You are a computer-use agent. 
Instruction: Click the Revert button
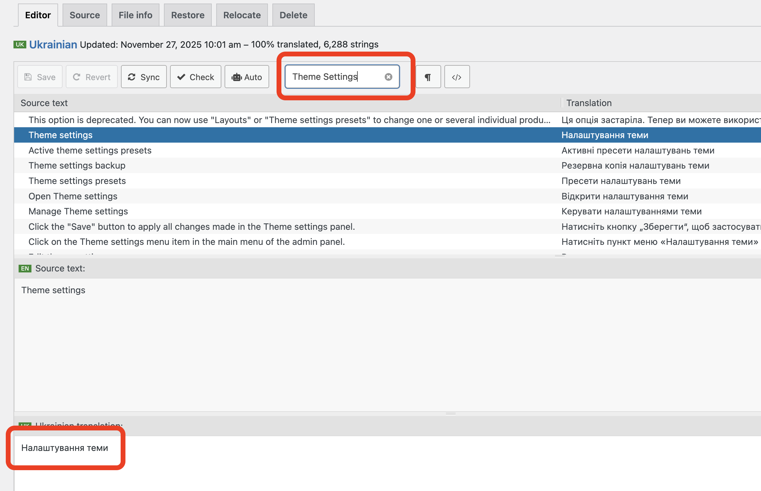91,77
